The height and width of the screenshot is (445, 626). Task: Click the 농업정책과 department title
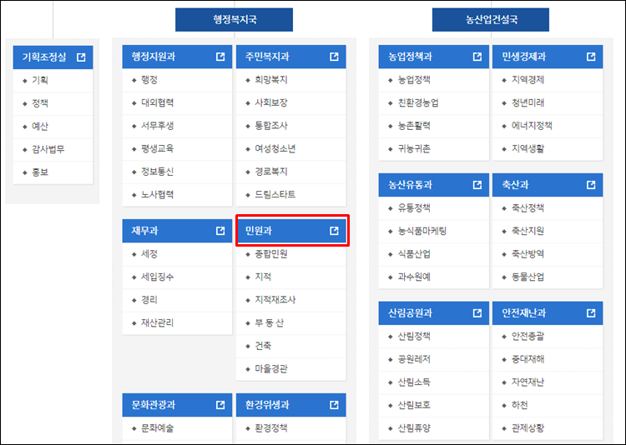tap(410, 57)
